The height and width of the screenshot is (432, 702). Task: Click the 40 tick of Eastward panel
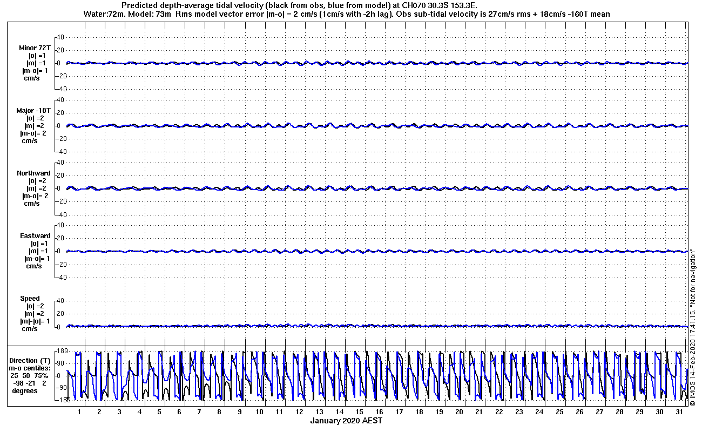coord(60,225)
